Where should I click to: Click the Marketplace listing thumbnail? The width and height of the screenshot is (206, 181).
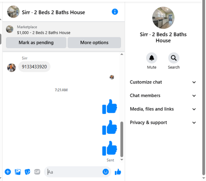(9, 29)
